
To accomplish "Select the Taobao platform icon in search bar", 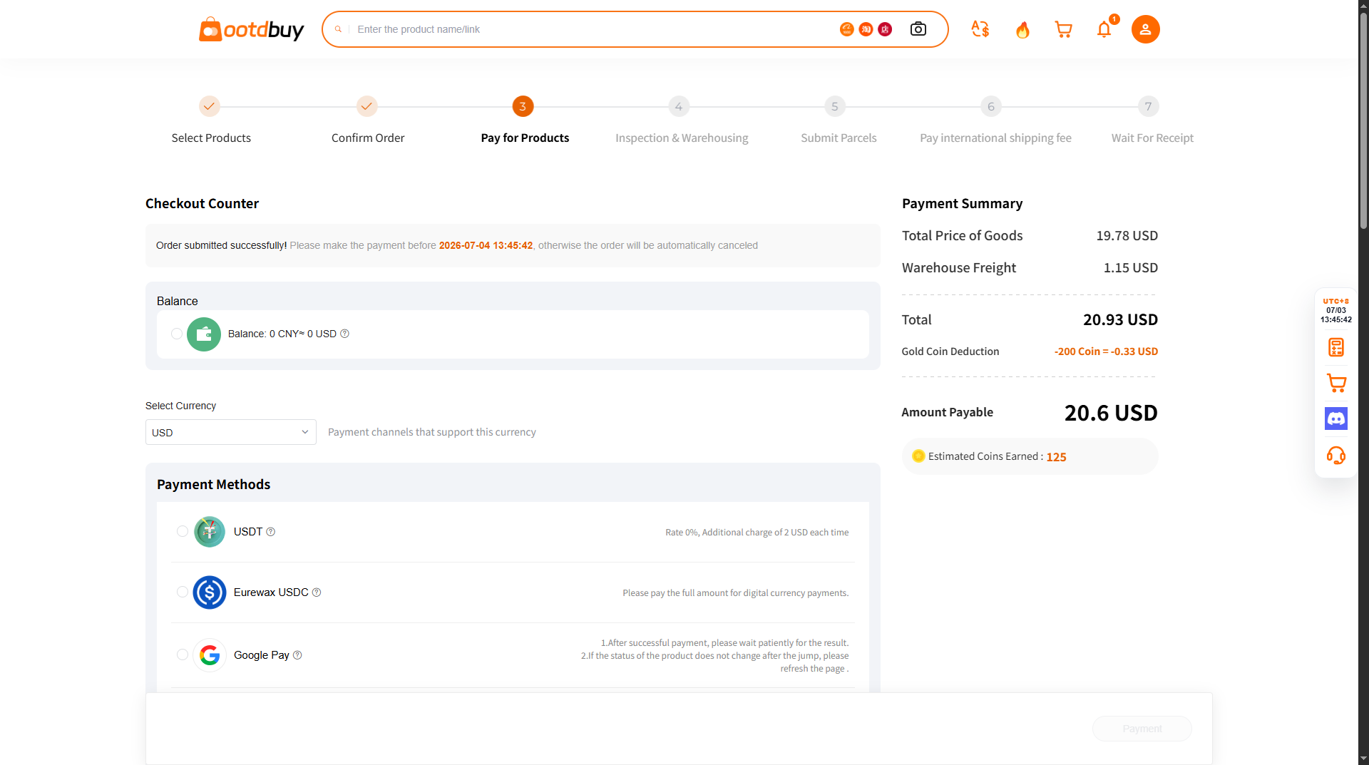I will click(866, 29).
